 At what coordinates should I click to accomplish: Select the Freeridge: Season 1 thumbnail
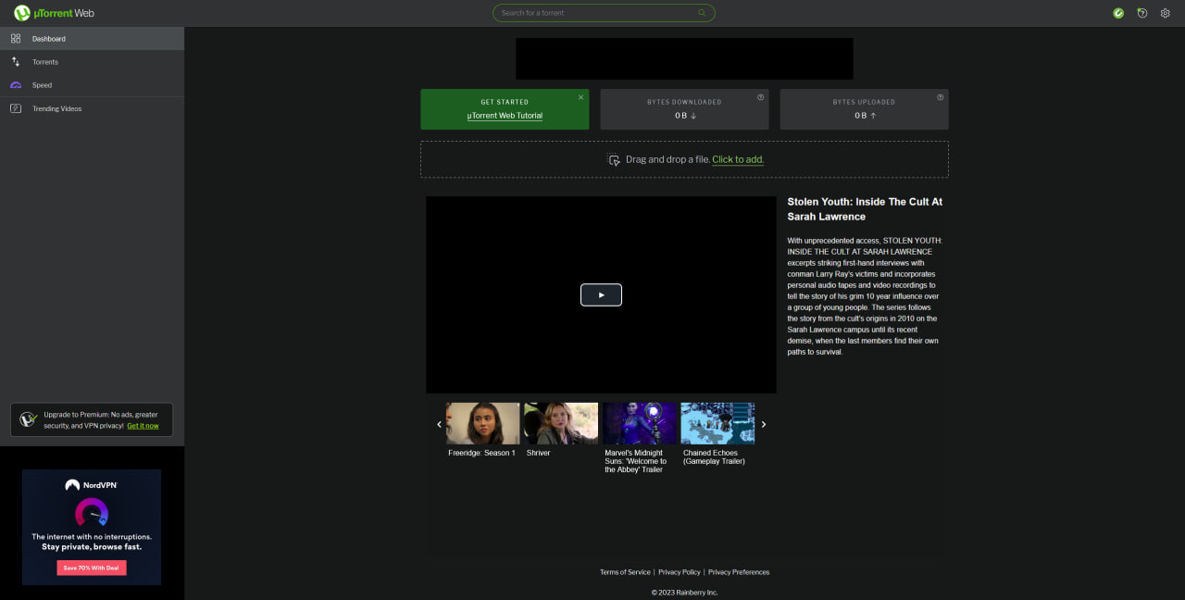tap(483, 423)
